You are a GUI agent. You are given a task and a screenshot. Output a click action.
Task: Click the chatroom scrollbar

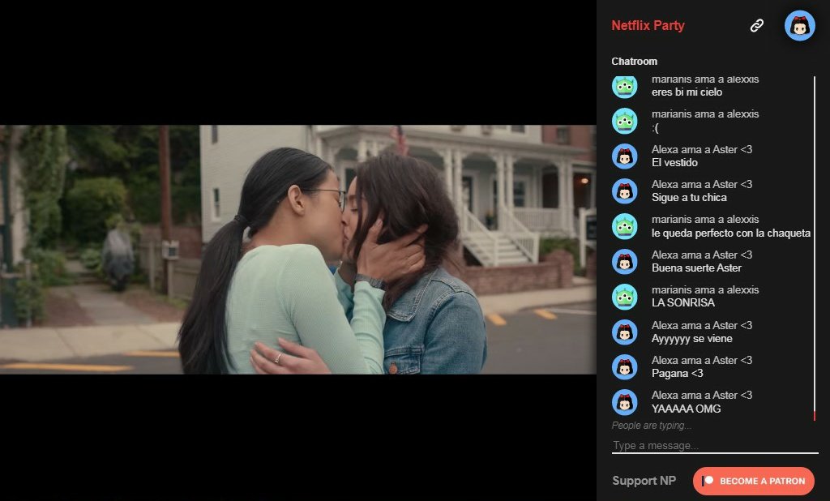coord(814,248)
